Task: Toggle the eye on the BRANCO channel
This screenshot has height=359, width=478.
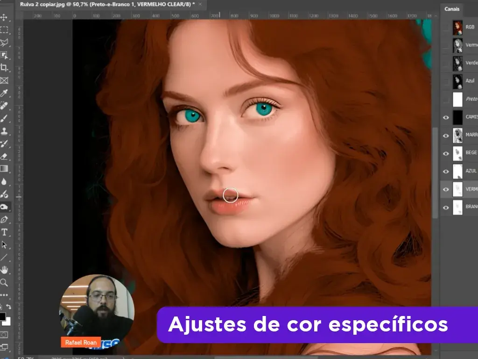Action: (x=447, y=207)
